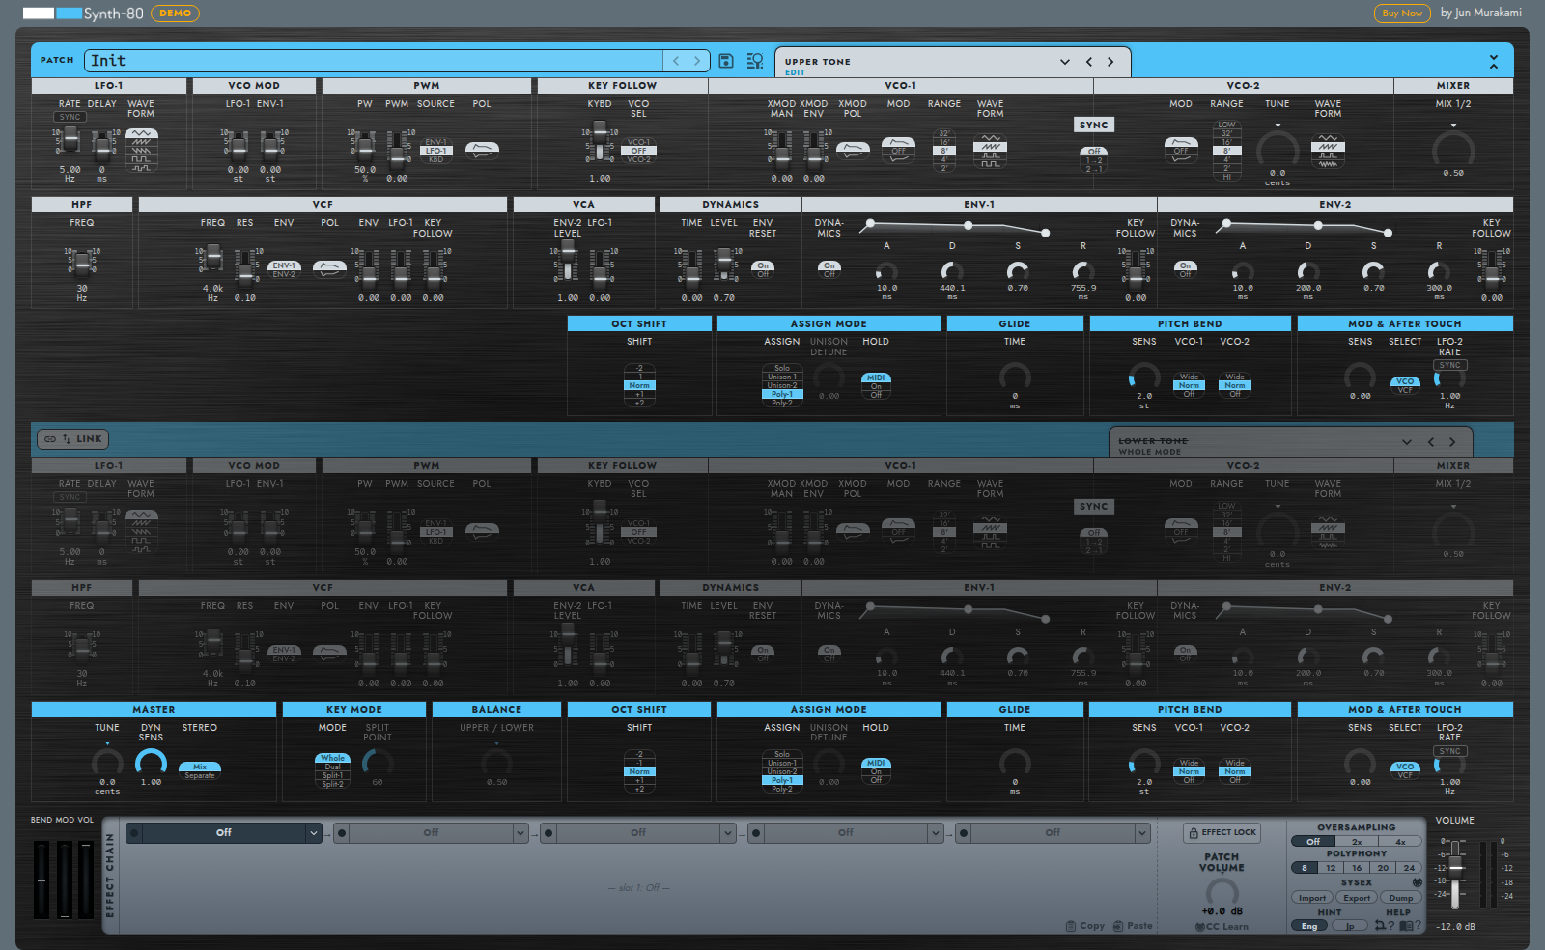
Task: Toggle Master Stereo Mix/Separate switch
Action: click(200, 771)
